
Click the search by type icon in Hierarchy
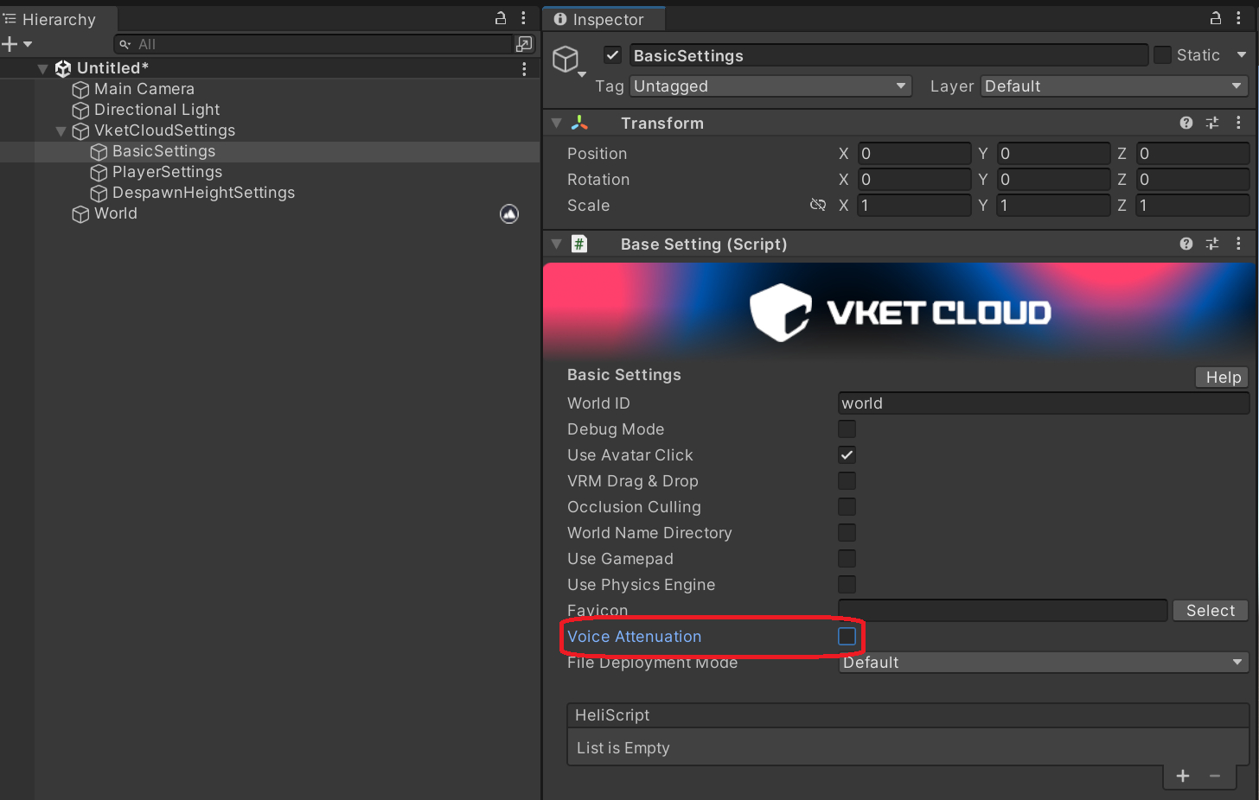point(523,44)
